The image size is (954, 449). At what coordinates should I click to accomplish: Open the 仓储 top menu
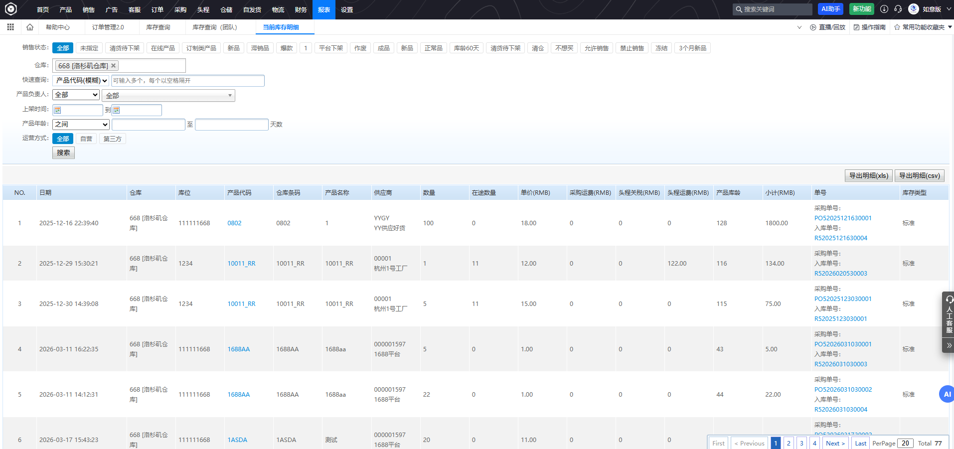tap(226, 9)
